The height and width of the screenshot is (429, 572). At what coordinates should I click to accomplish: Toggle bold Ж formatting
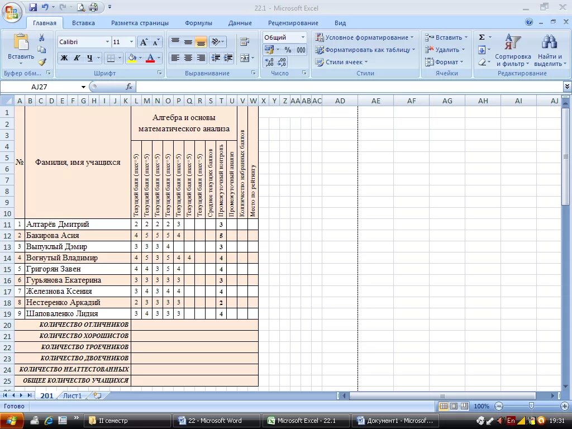pyautogui.click(x=64, y=58)
